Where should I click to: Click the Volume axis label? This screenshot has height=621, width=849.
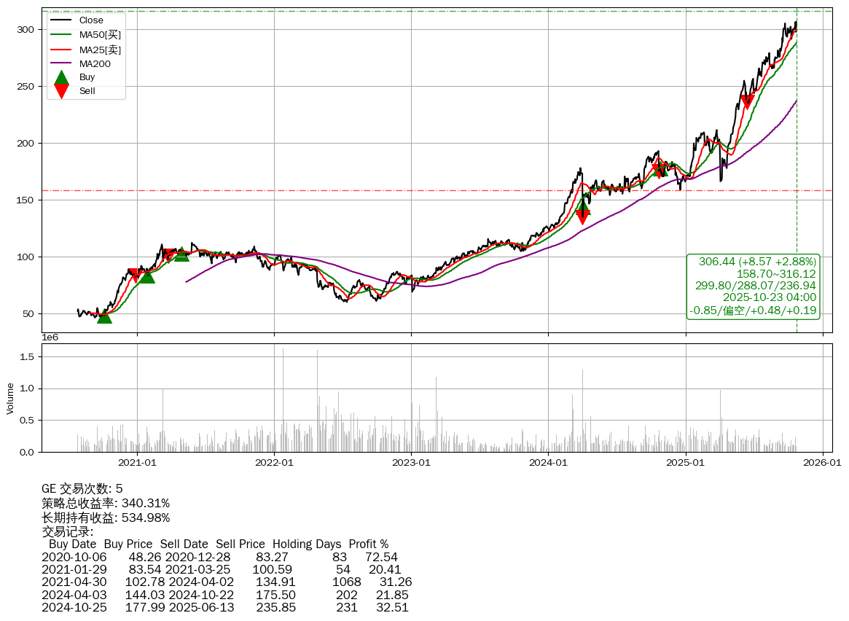10,399
